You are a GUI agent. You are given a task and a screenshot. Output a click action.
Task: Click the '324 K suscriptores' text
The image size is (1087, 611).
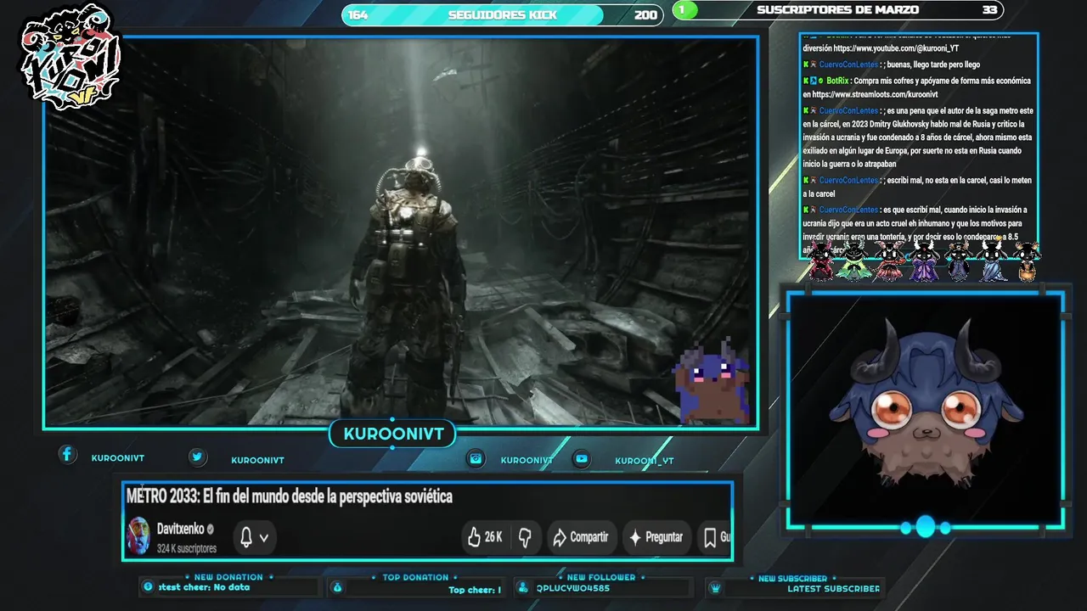pyautogui.click(x=187, y=549)
